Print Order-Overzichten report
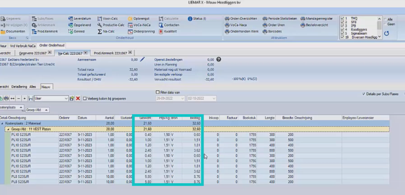This screenshot has height=195, width=405. tap(241, 19)
